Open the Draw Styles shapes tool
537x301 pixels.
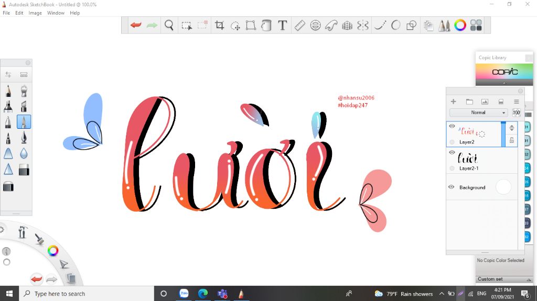[x=411, y=25]
